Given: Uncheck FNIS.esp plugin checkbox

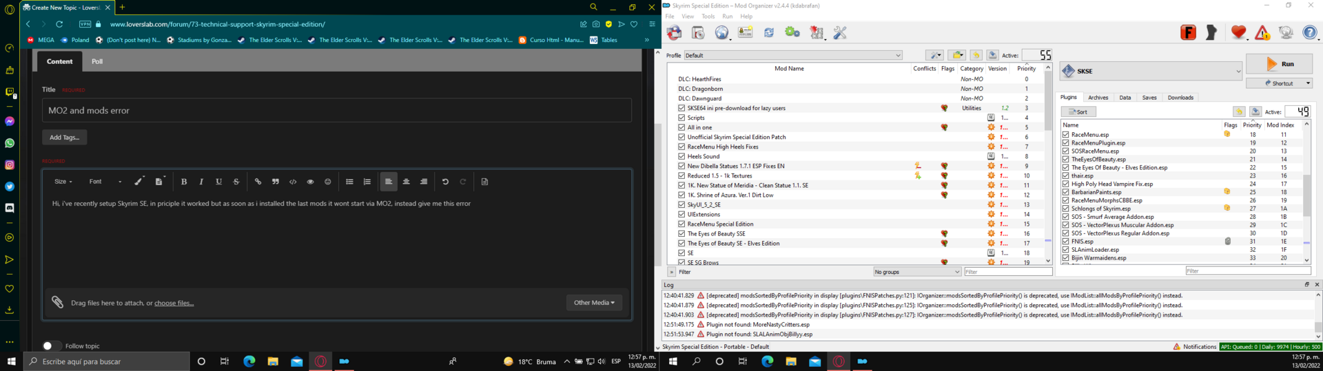Looking at the screenshot, I should (x=1066, y=242).
